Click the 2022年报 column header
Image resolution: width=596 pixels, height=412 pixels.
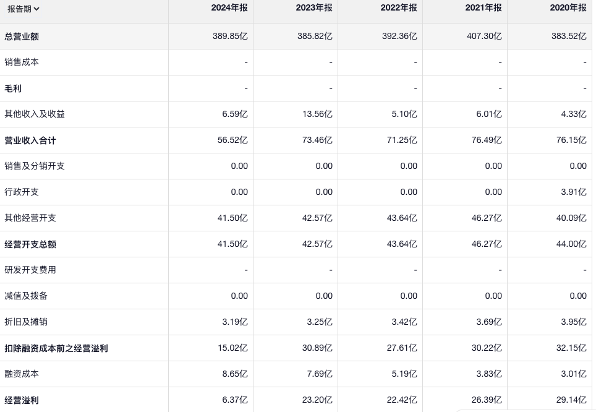click(x=399, y=8)
